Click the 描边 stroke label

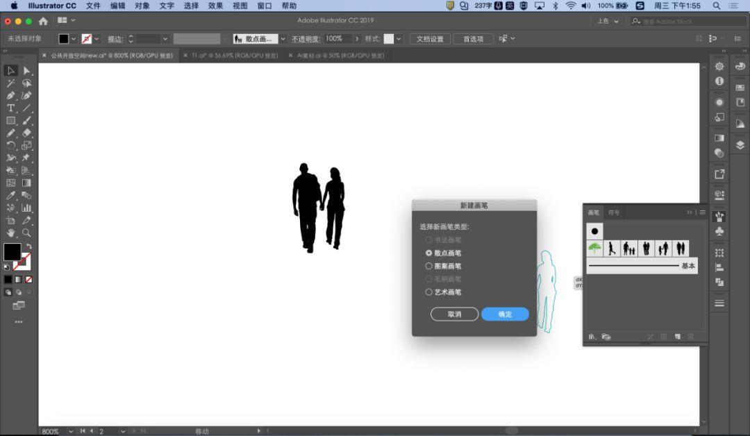pyautogui.click(x=115, y=39)
